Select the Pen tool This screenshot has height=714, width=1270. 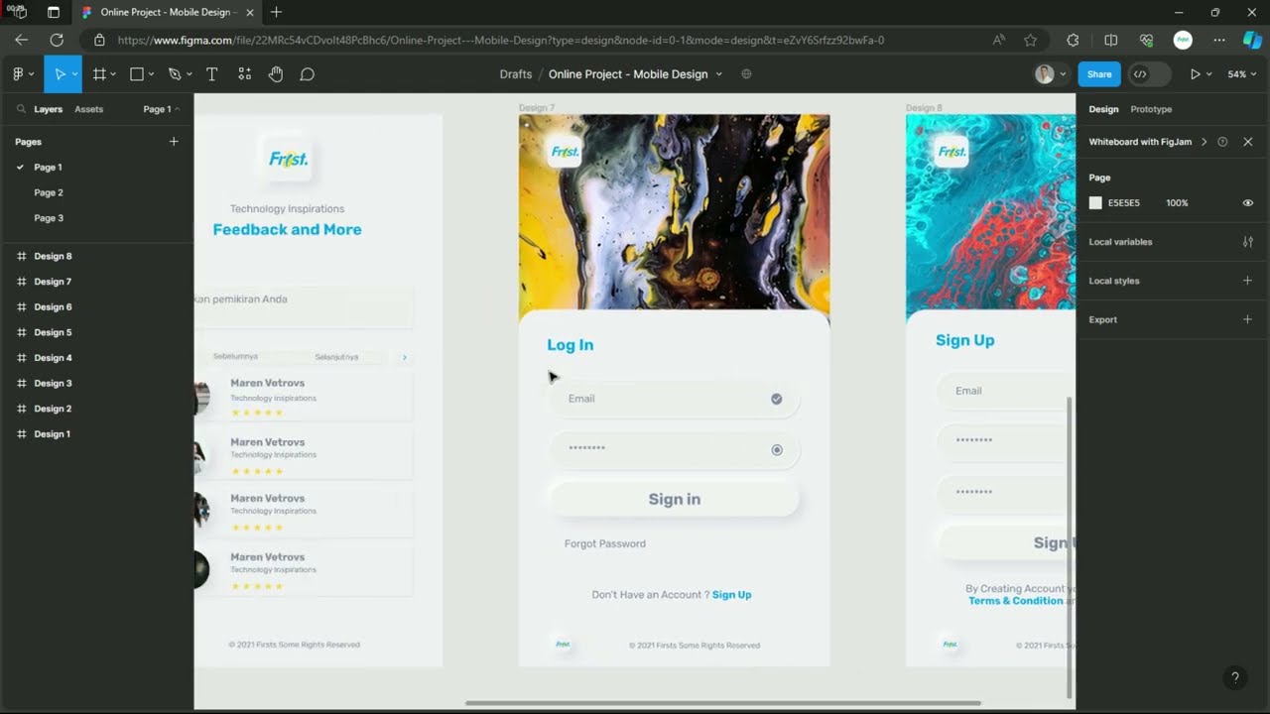(175, 74)
